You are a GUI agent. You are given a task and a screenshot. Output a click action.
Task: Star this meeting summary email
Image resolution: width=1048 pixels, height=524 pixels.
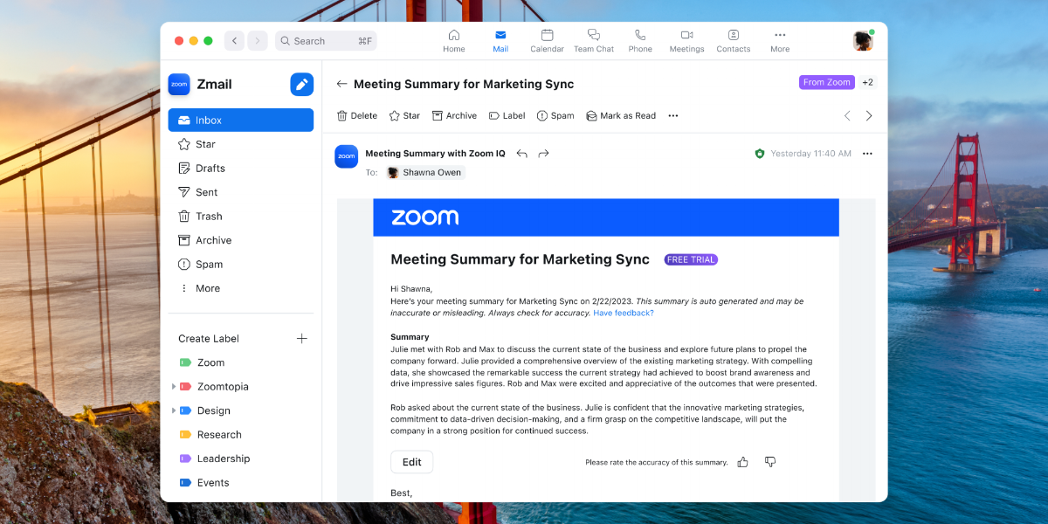404,116
